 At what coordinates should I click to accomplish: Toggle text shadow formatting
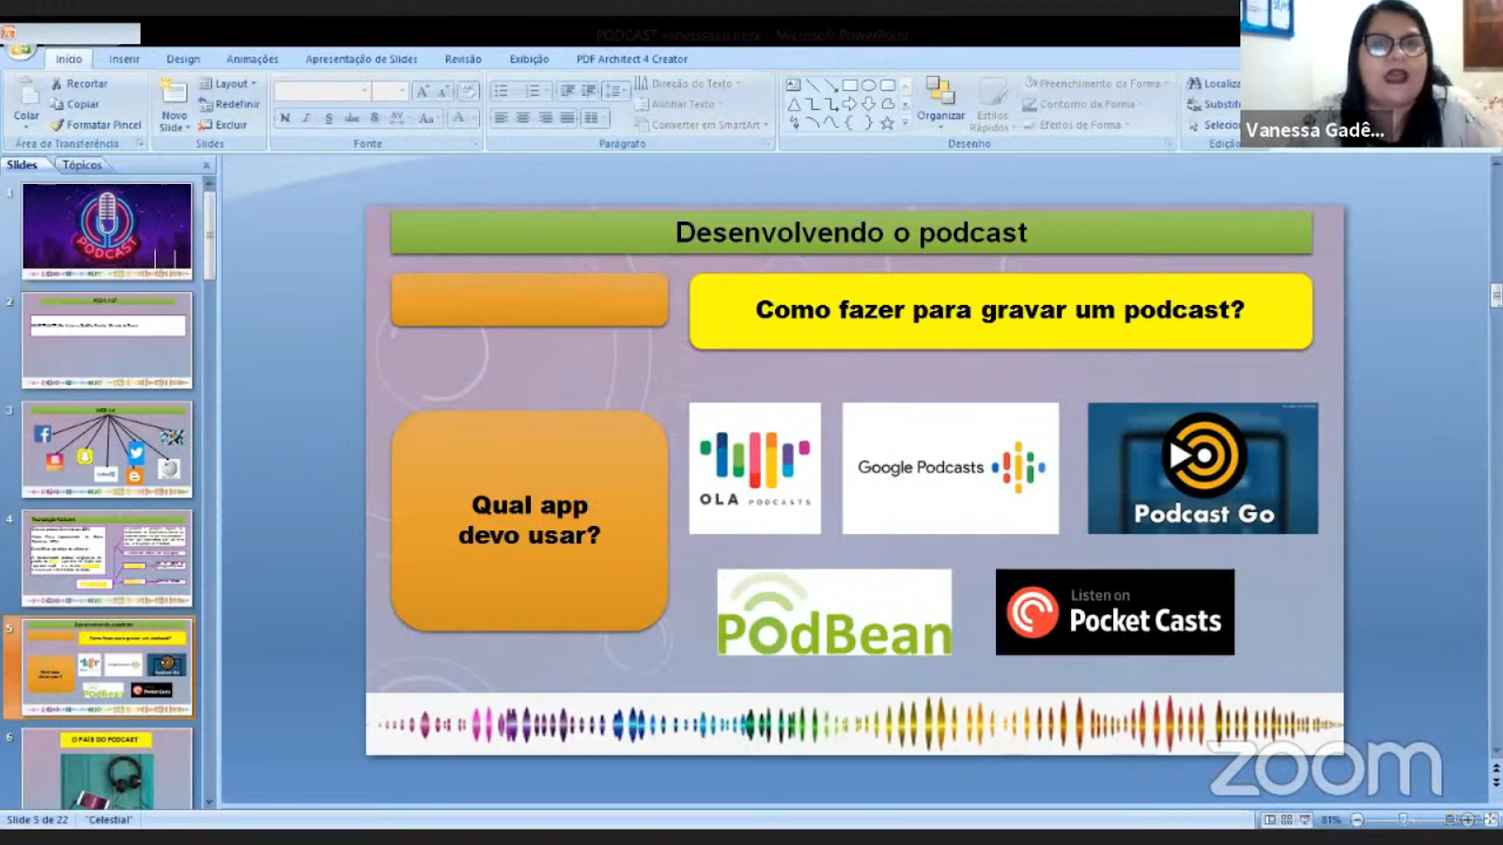[x=375, y=118]
